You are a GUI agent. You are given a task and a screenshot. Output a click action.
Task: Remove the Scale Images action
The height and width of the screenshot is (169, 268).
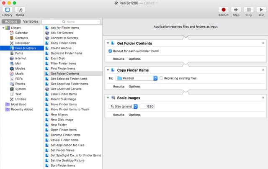coord(263,98)
